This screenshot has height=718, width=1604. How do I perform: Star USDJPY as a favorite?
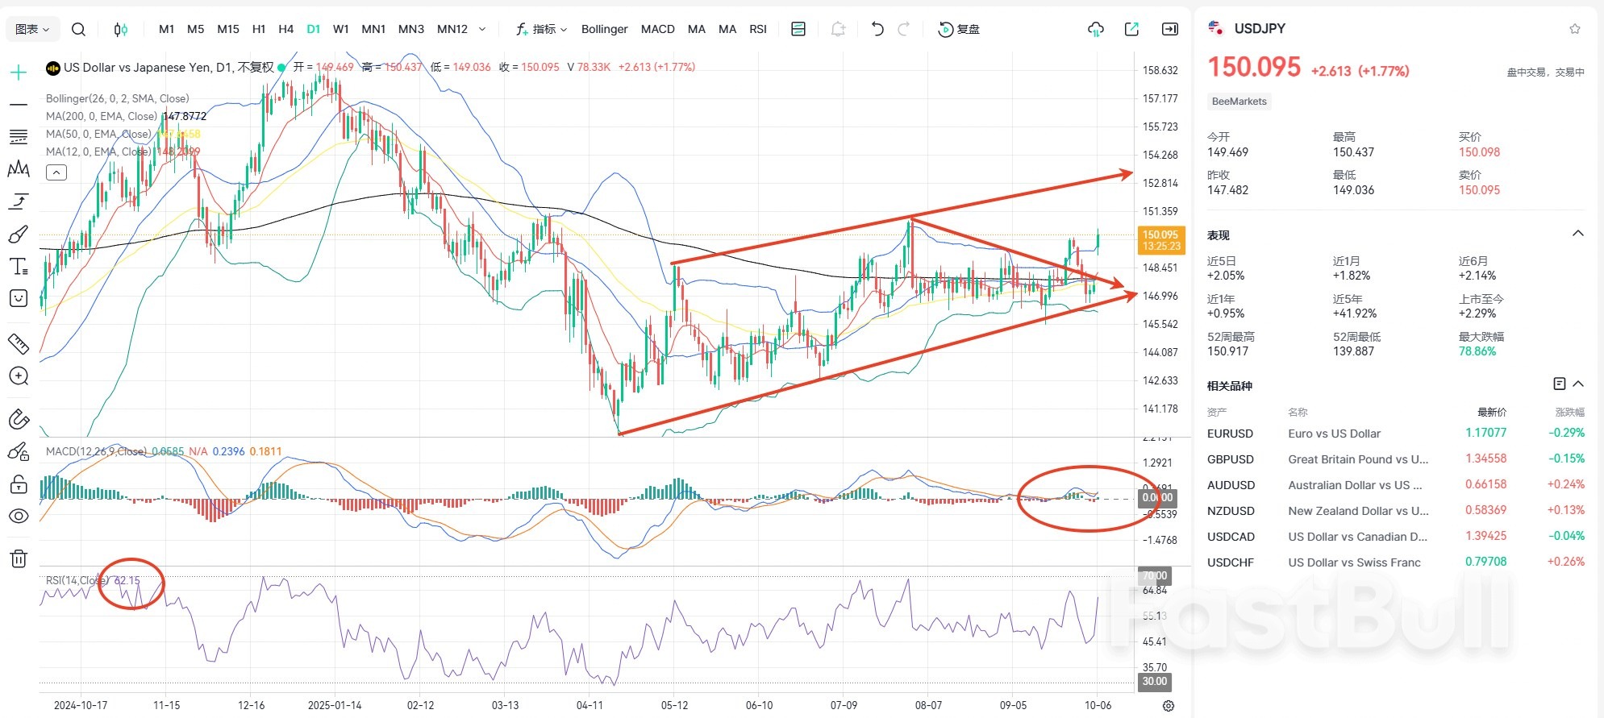point(1574,29)
